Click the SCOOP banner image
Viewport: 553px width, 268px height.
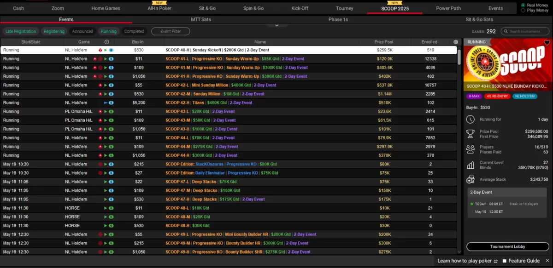click(507, 64)
